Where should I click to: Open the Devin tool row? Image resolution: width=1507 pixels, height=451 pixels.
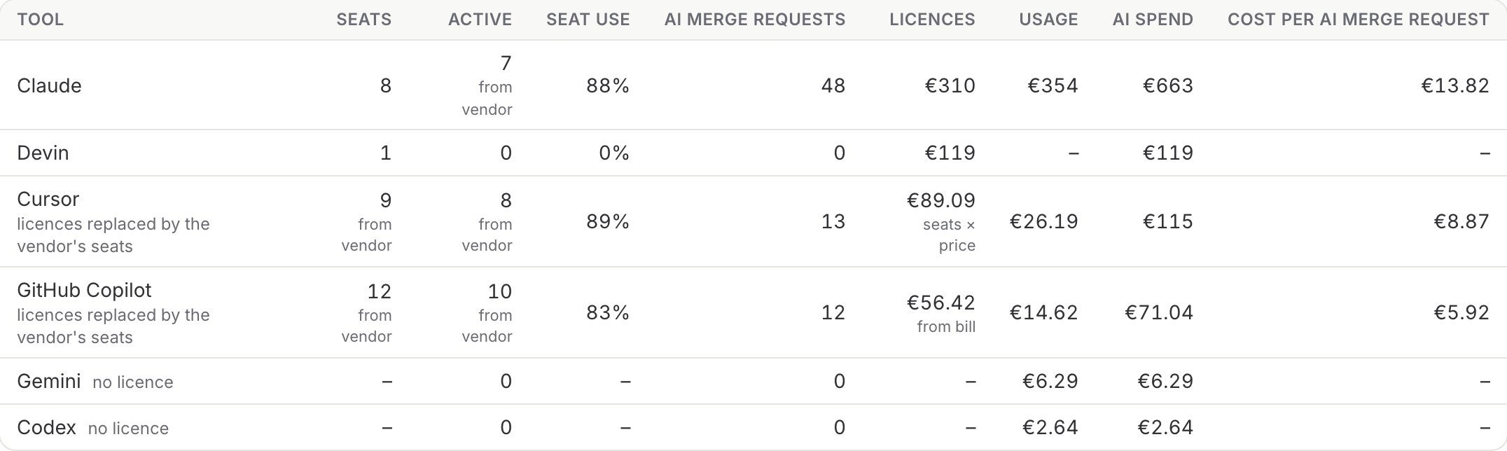[753, 153]
